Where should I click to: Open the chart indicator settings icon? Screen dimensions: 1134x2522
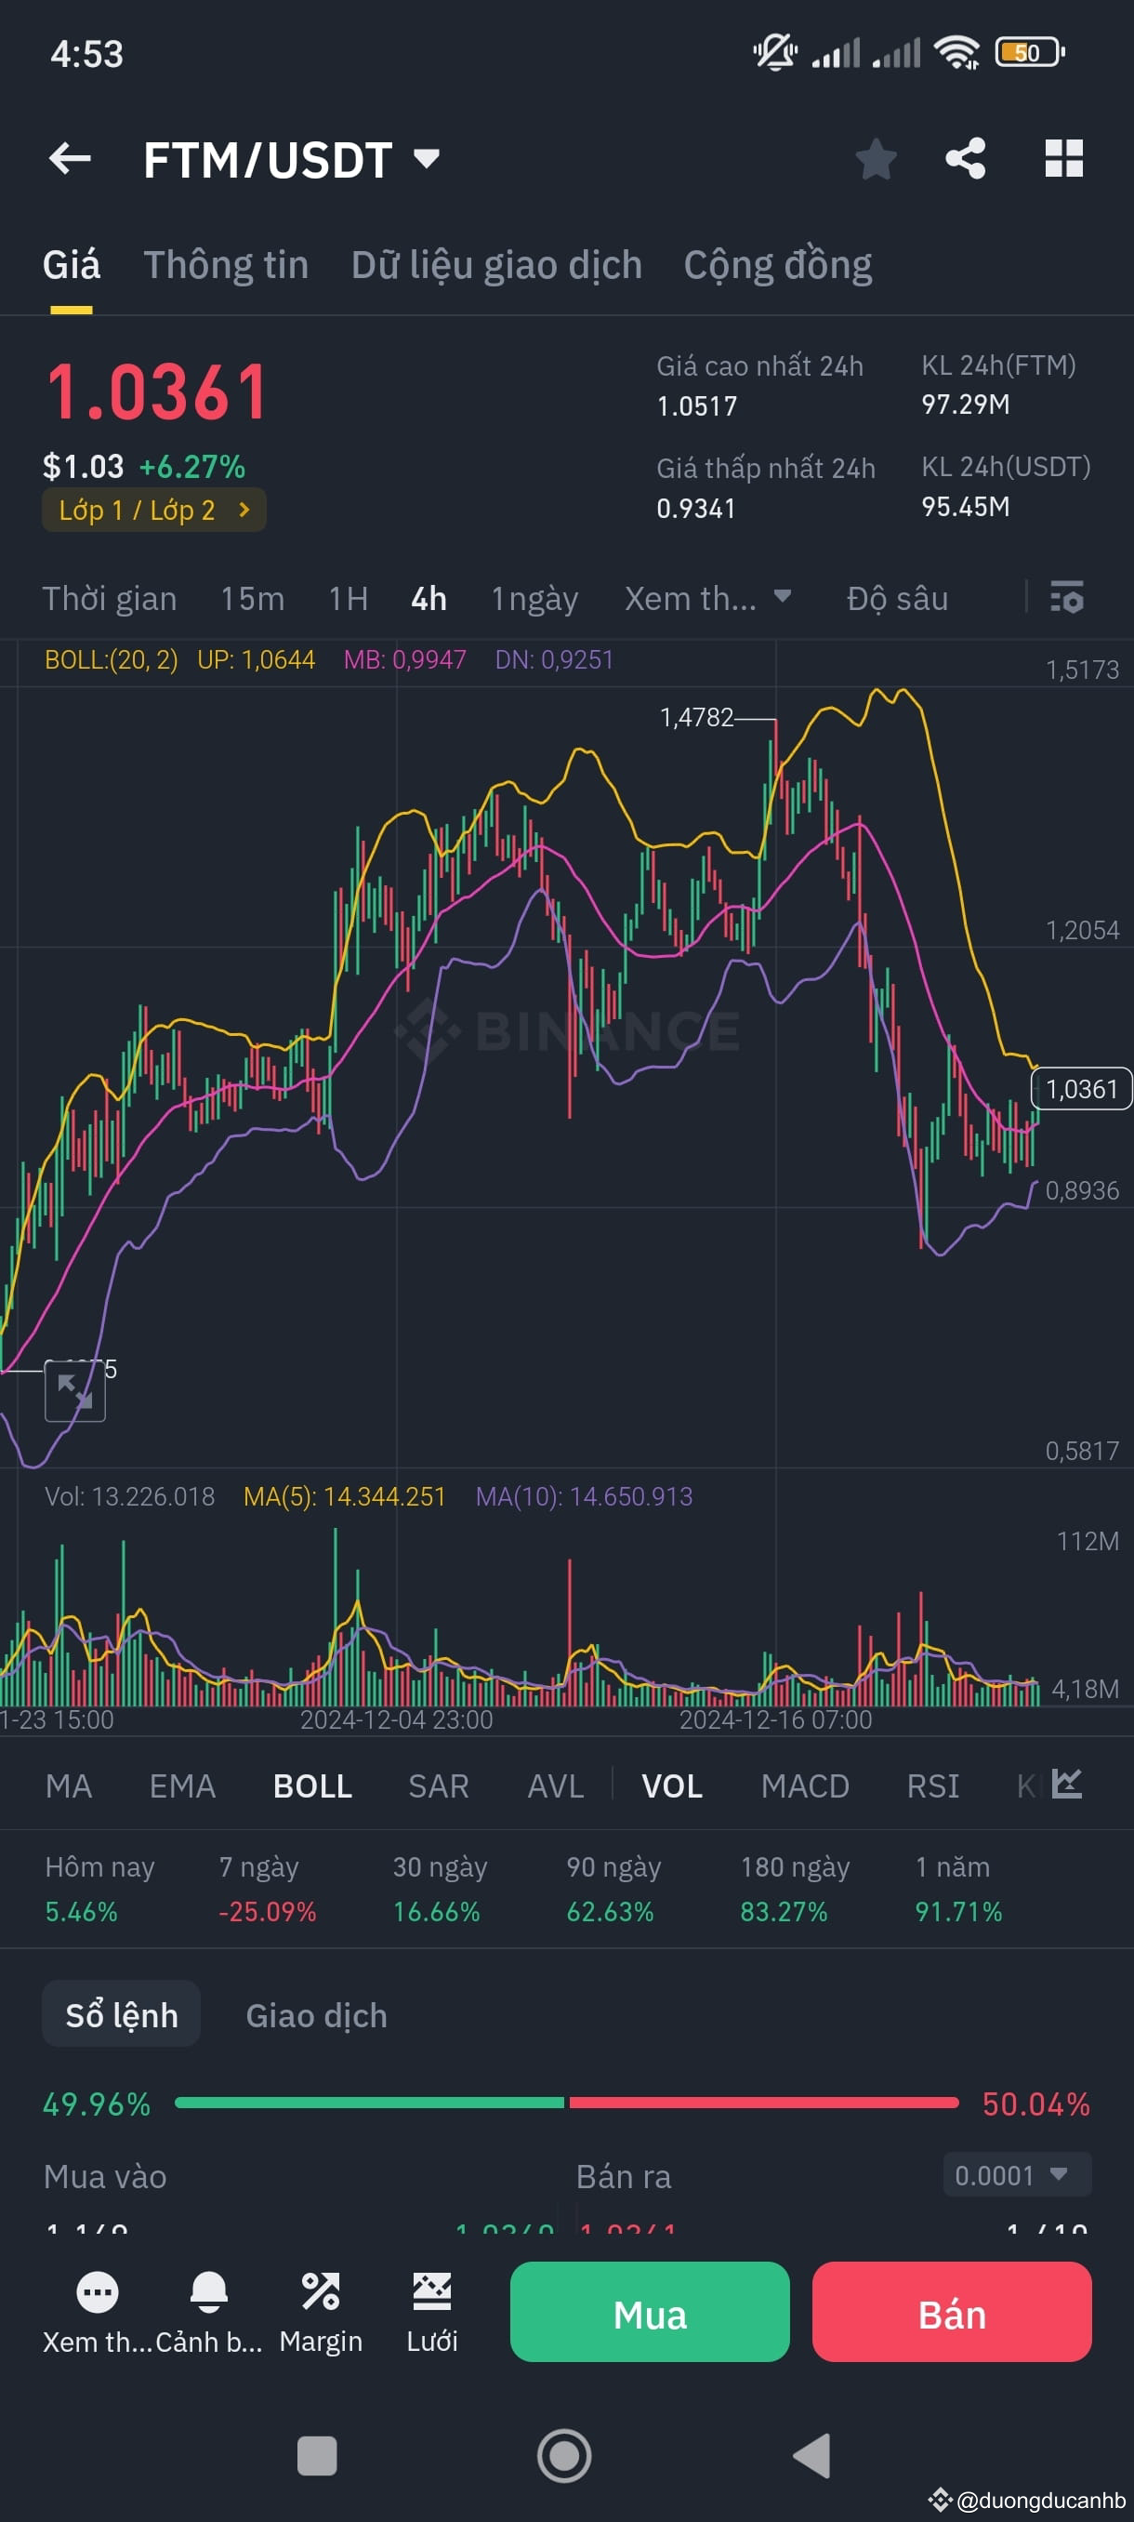coord(1066,598)
